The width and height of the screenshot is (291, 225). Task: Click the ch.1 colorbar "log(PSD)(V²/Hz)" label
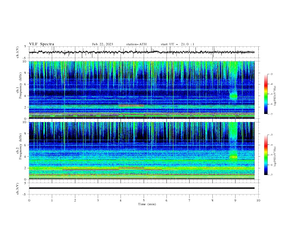(275, 96)
